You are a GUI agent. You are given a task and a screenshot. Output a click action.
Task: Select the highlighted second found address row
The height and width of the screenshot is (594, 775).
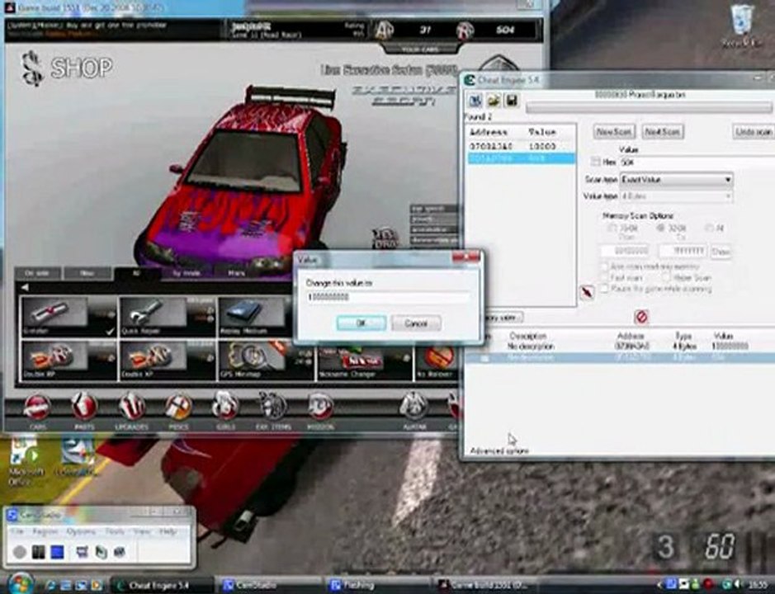click(x=521, y=158)
